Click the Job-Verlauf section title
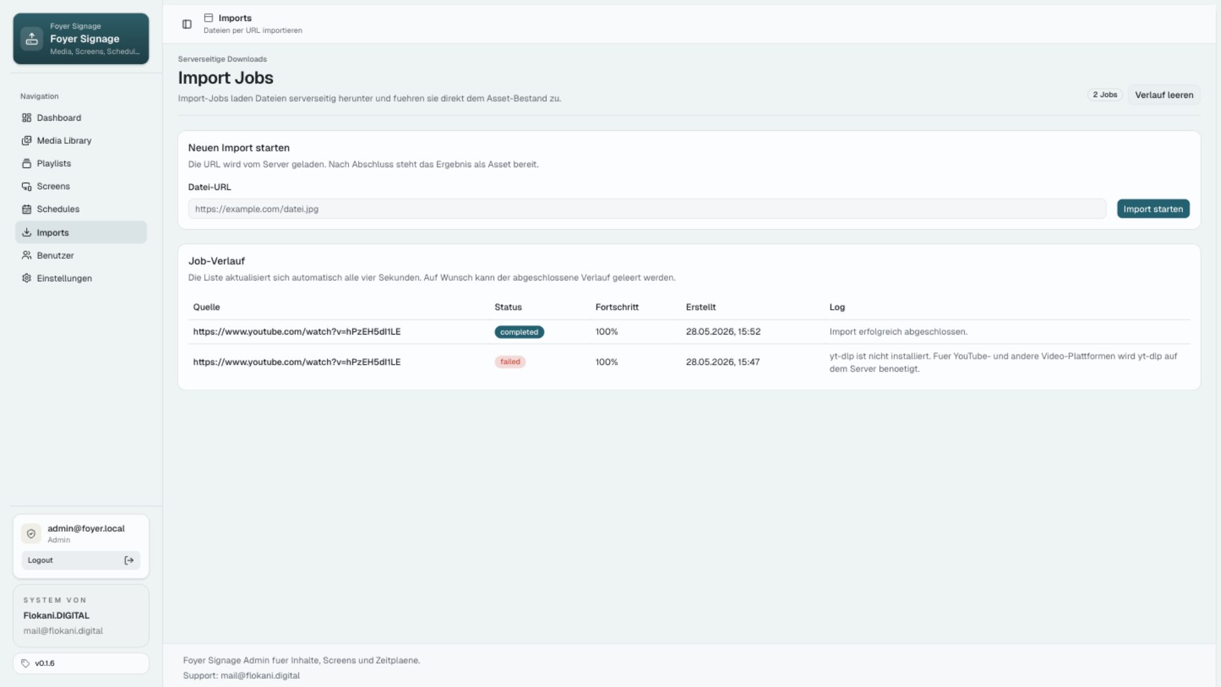 (x=216, y=261)
